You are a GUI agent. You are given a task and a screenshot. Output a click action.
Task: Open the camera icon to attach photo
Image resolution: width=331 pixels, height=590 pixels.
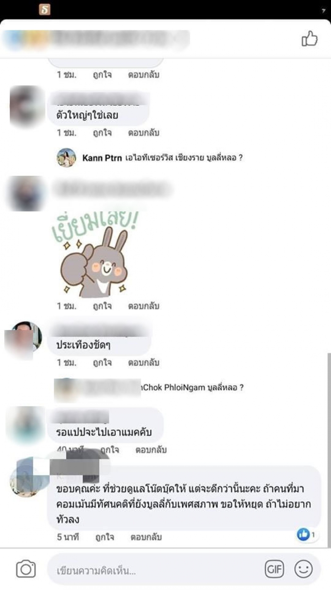(x=26, y=569)
